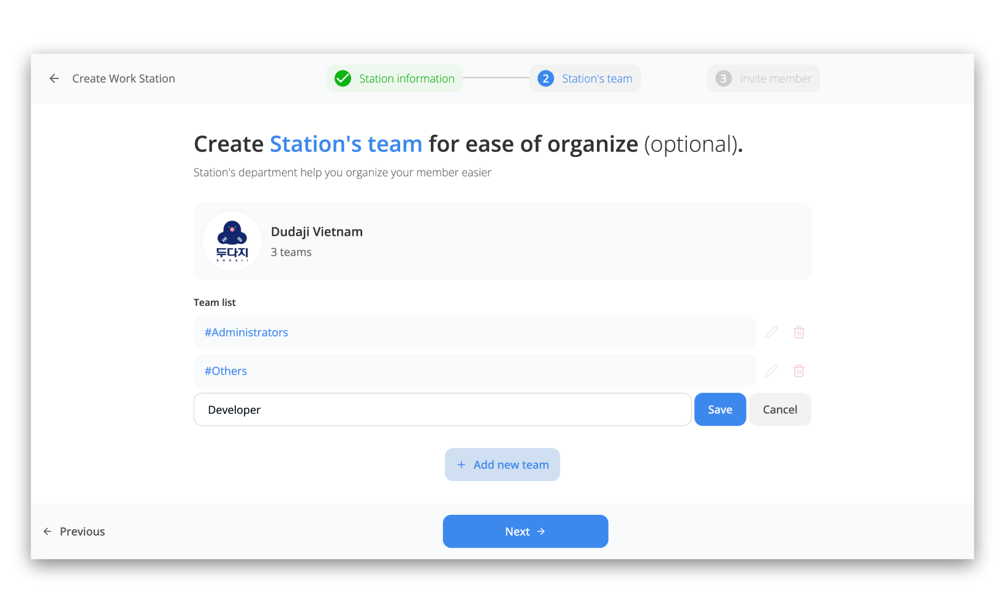This screenshot has width=1005, height=613.
Task: Click the green checkmark on Station information
Action: [343, 78]
